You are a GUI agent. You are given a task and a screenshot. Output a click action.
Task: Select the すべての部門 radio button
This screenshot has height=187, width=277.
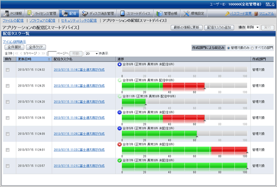click(252, 48)
